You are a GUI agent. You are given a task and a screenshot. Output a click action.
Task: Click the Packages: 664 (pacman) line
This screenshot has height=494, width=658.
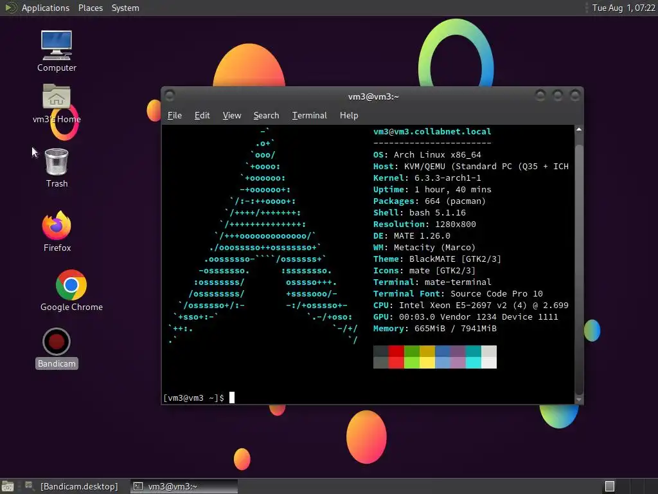tap(429, 201)
